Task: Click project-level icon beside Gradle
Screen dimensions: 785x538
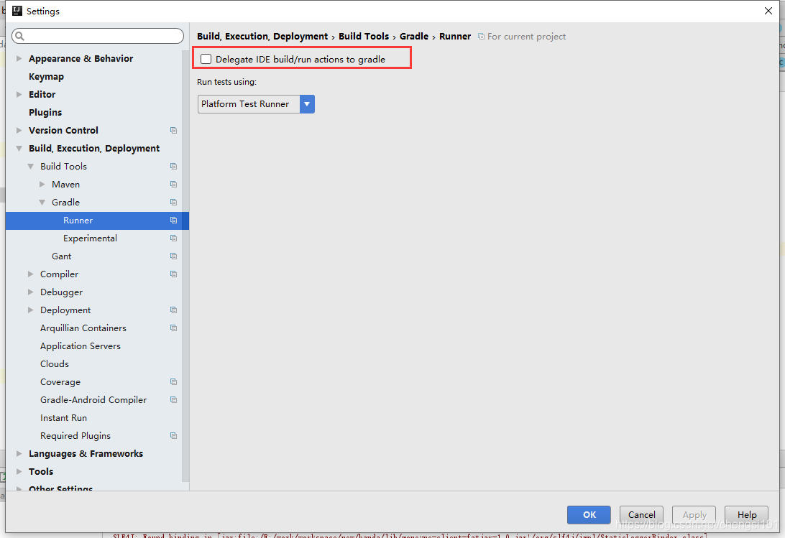Action: 174,203
